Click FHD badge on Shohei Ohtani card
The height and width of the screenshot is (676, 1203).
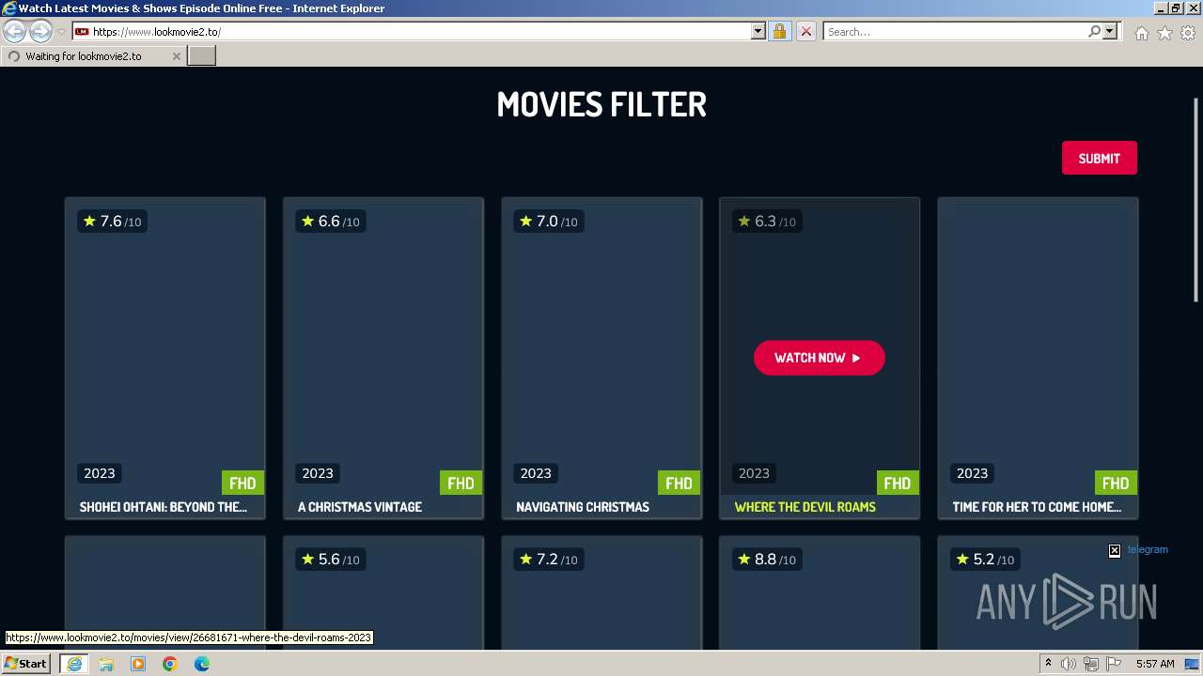click(x=242, y=484)
